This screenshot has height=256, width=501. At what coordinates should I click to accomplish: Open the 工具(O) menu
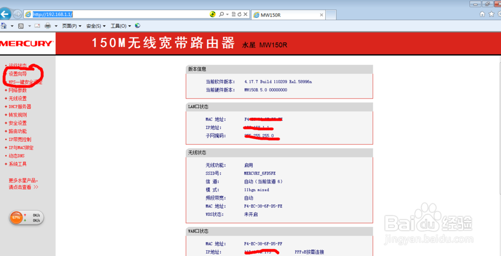point(121,26)
